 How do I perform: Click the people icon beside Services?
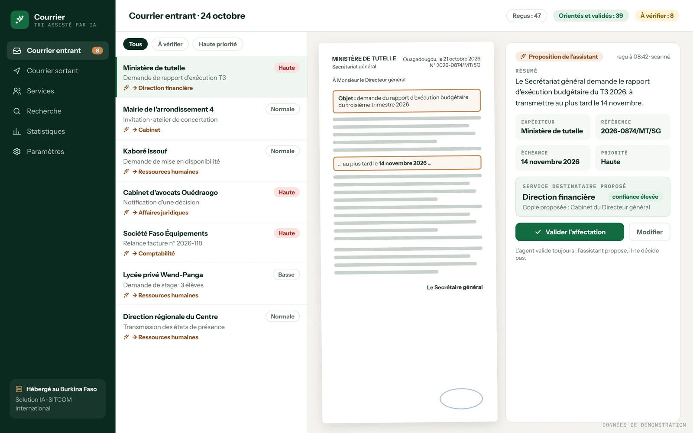pyautogui.click(x=17, y=91)
